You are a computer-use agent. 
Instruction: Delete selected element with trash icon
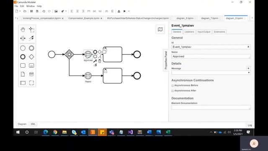tap(100, 61)
